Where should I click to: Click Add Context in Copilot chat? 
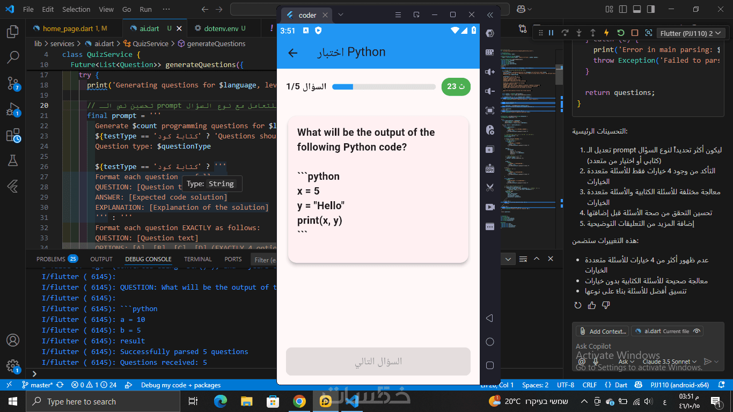point(602,332)
